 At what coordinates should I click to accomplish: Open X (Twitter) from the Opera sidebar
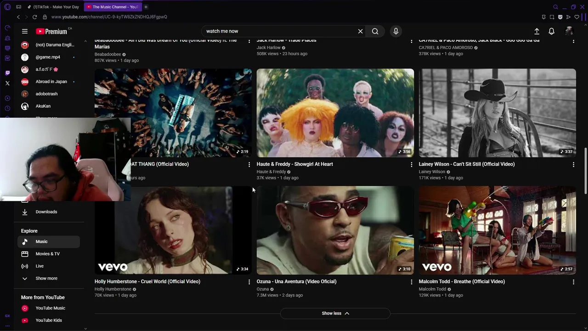point(7,83)
